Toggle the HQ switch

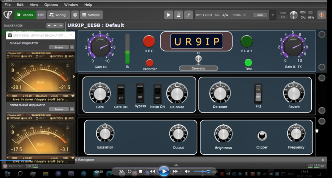[x=258, y=93]
